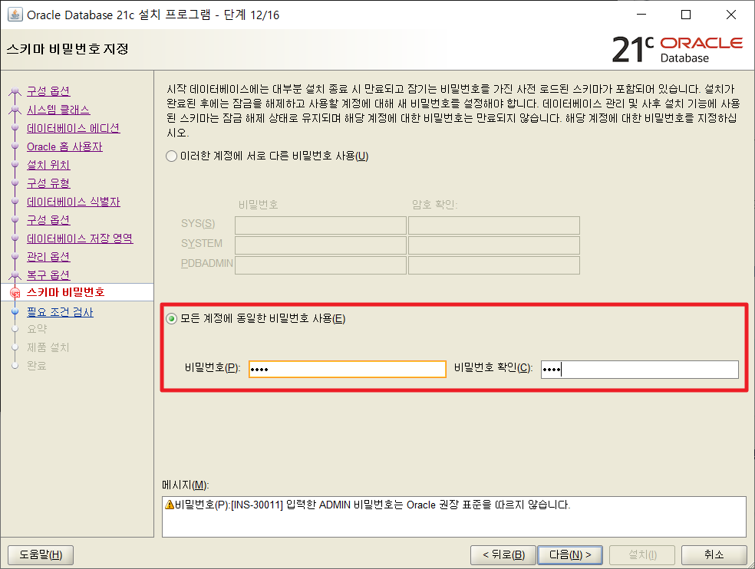The height and width of the screenshot is (569, 755).
Task: Go to 데이터베이스 식별자 step
Action: tap(73, 202)
